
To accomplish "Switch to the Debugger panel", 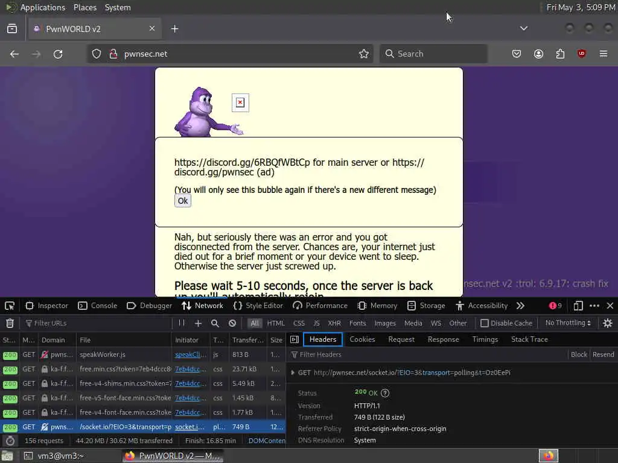I will tap(150, 306).
